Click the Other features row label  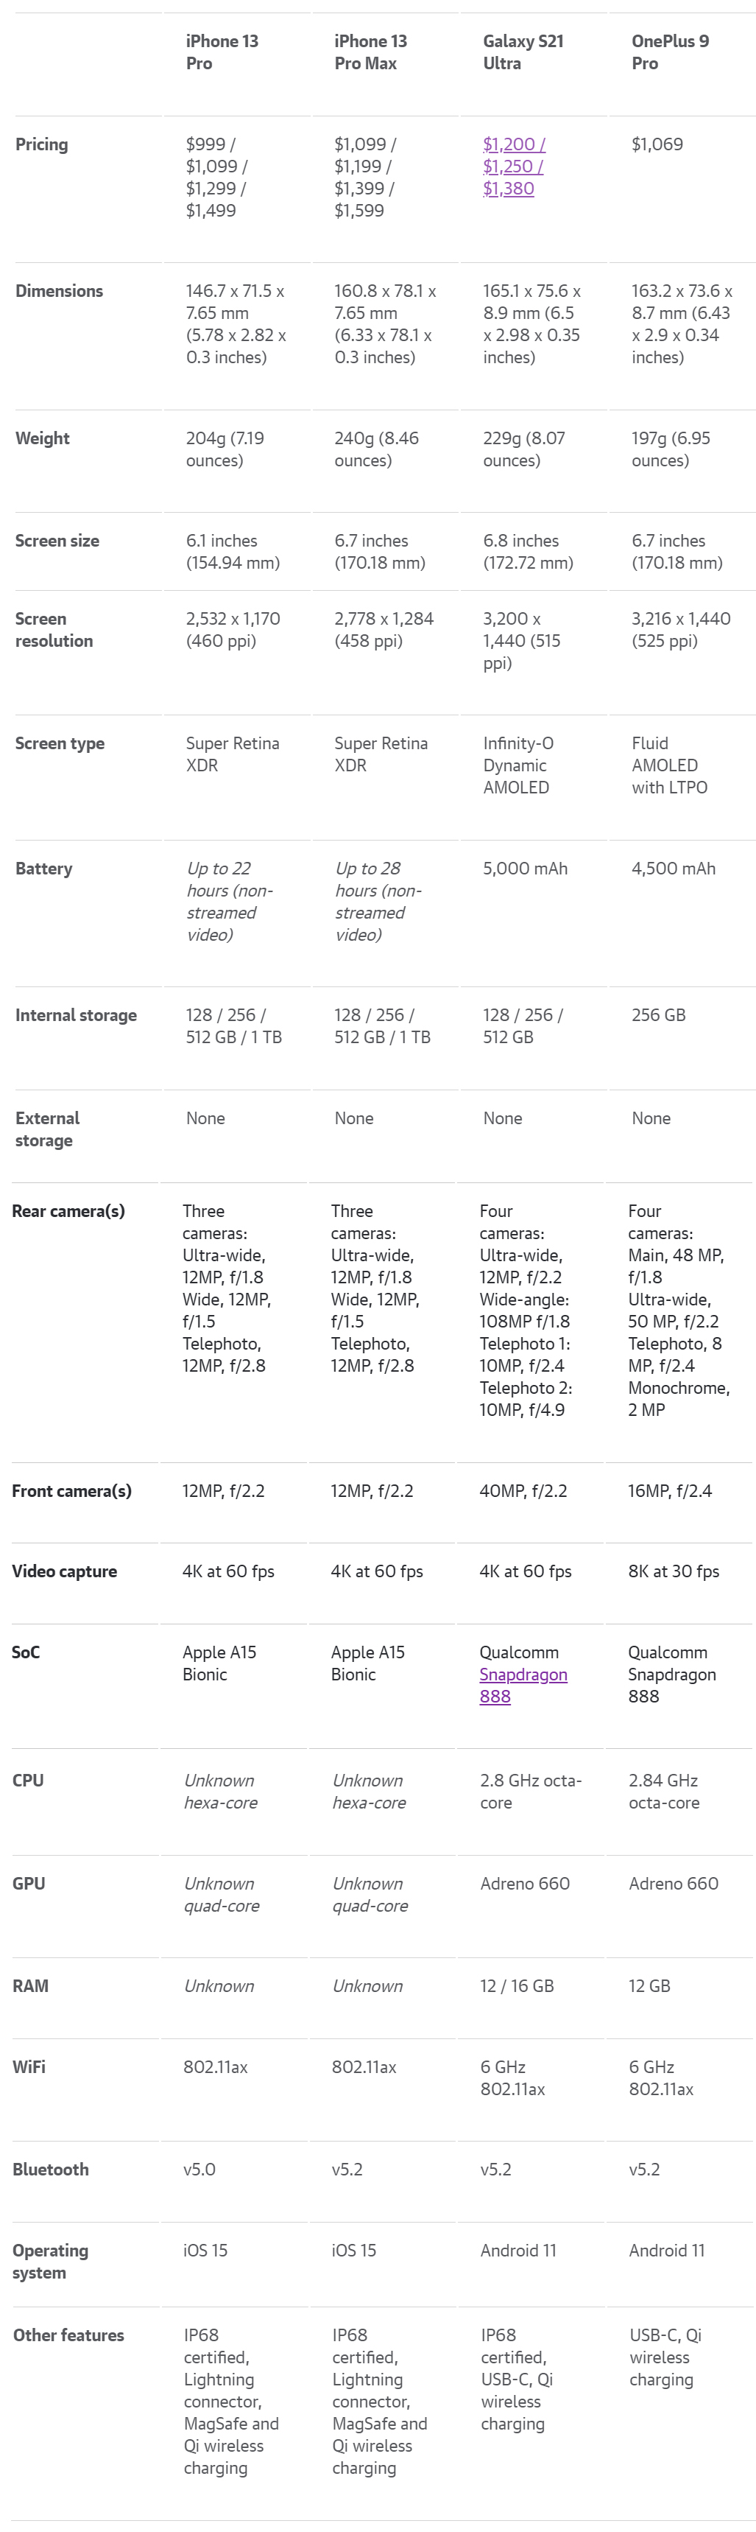click(68, 2335)
